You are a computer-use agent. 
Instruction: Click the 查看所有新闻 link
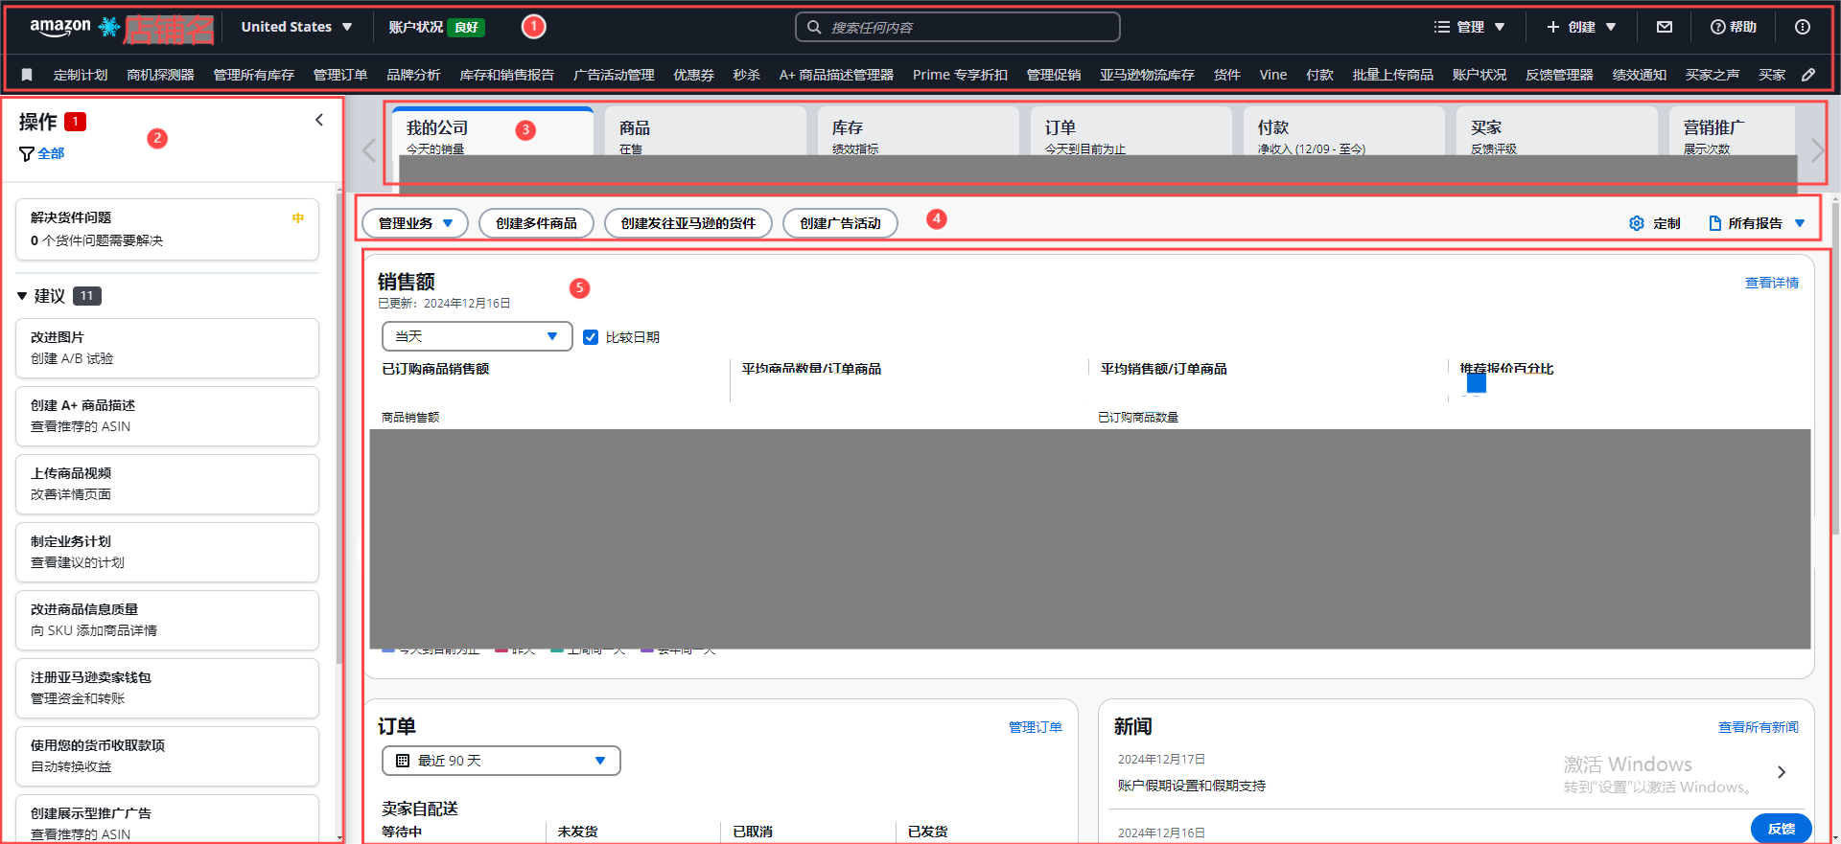tap(1759, 727)
